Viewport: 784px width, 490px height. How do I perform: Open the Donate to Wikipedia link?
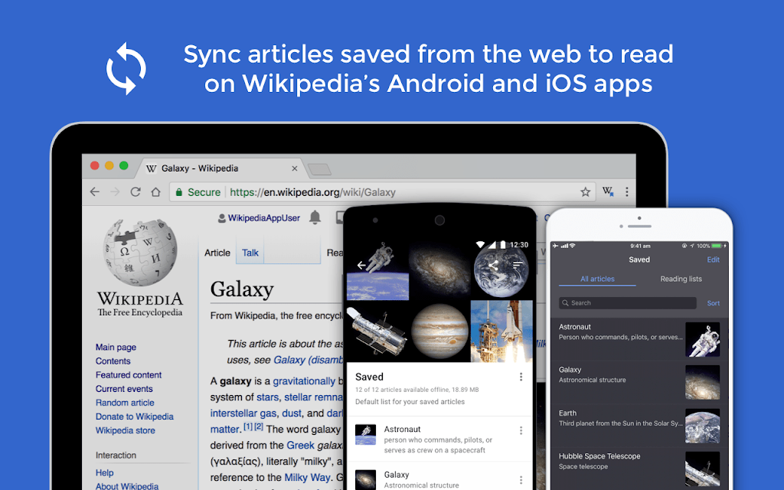click(x=135, y=416)
